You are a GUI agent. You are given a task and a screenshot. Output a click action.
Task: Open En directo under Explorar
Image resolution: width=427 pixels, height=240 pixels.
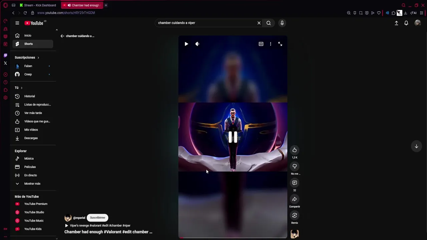(x=33, y=175)
